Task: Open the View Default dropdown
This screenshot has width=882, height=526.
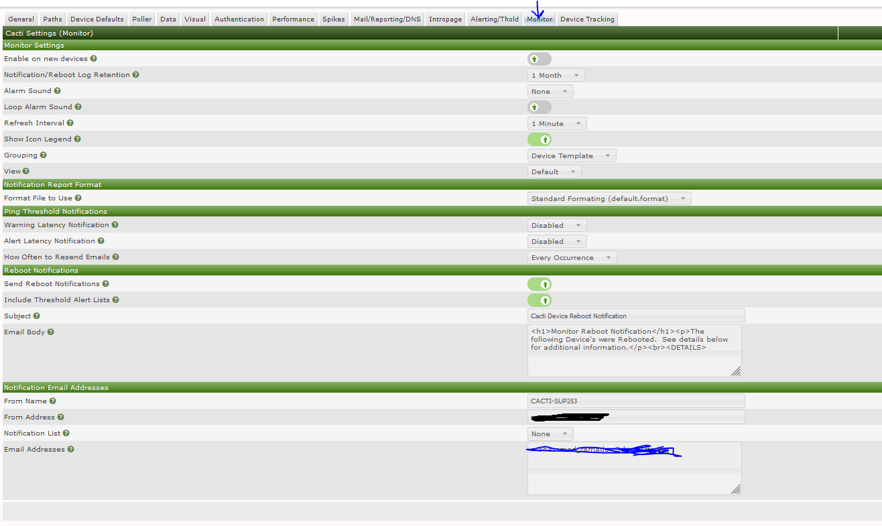Action: 554,172
